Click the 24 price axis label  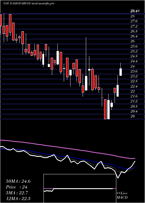click(133, 66)
